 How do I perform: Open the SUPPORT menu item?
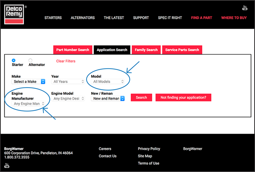tap(141, 18)
